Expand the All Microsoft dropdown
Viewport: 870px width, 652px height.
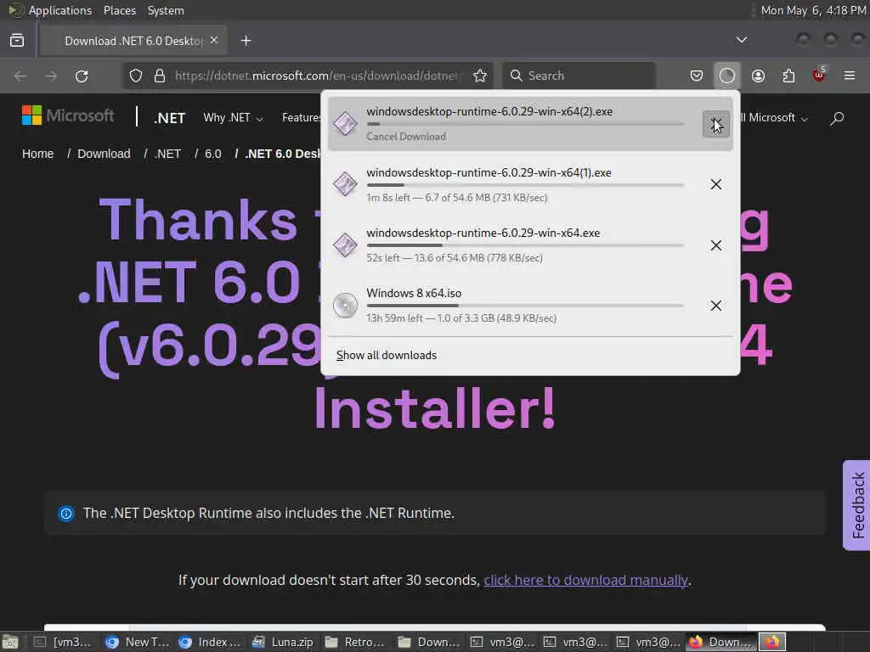(x=774, y=117)
